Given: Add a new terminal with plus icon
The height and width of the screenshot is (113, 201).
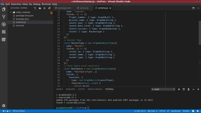Looking at the screenshot, I should (179, 89).
